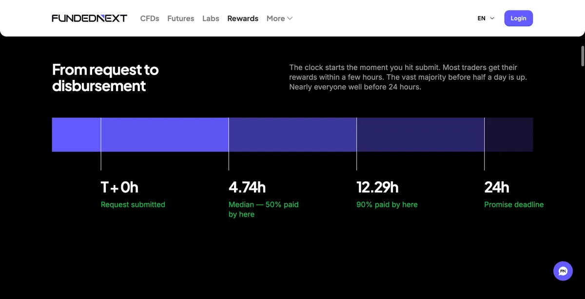Screen dimensions: 585x299
Task: Click the paragraph starting 'The clock starts'
Action: [x=408, y=77]
